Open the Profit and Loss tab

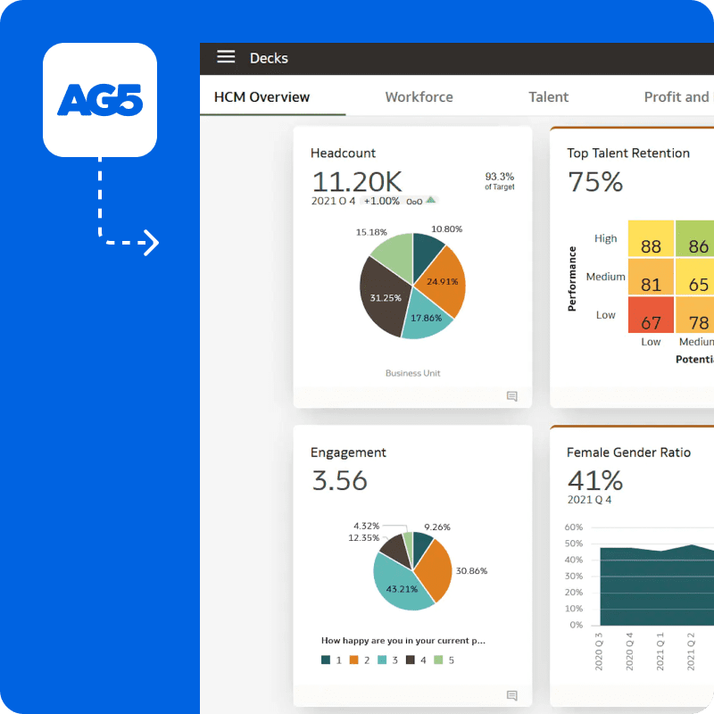coord(678,97)
